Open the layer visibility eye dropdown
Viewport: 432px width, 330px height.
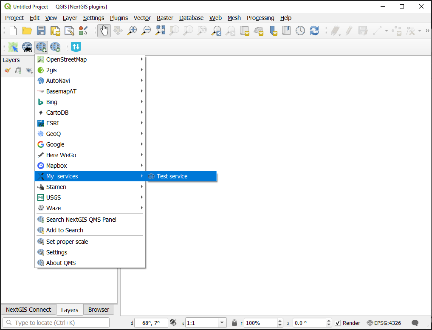(x=29, y=71)
